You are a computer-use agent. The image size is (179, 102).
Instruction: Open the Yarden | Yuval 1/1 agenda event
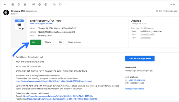coord(148,34)
